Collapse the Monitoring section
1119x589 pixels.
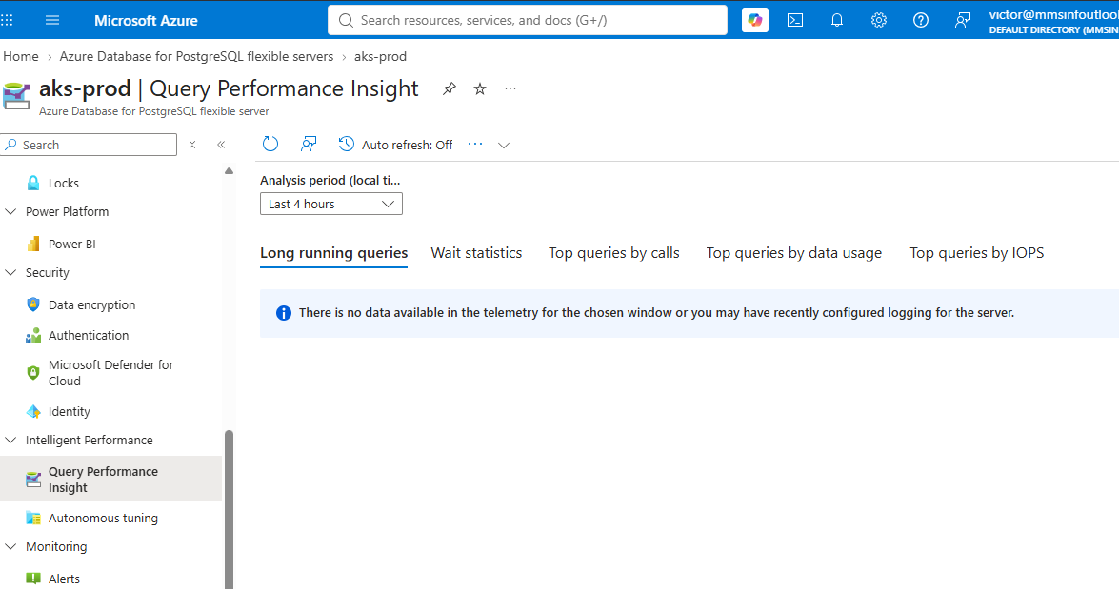(10, 547)
